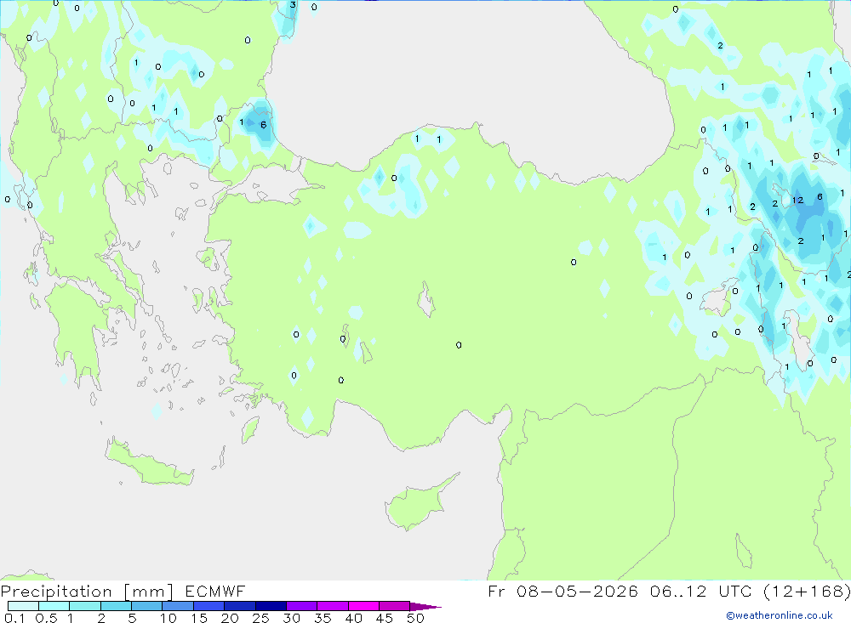
Task: Click the '20' legend scale label
Action: 230,618
